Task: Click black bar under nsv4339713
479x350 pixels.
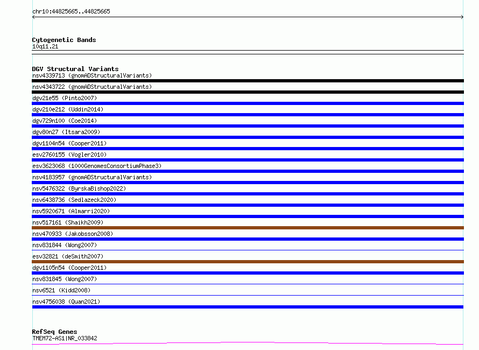Action: pos(248,81)
